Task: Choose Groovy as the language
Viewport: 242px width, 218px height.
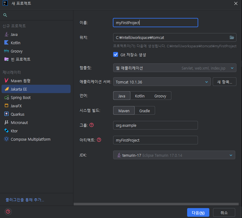Action: pyautogui.click(x=160, y=96)
